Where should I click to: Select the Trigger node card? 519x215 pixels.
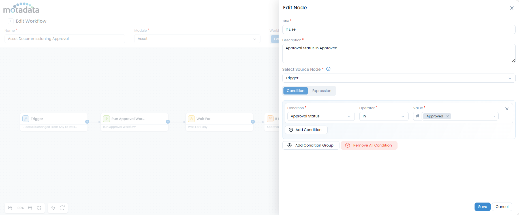(x=54, y=122)
